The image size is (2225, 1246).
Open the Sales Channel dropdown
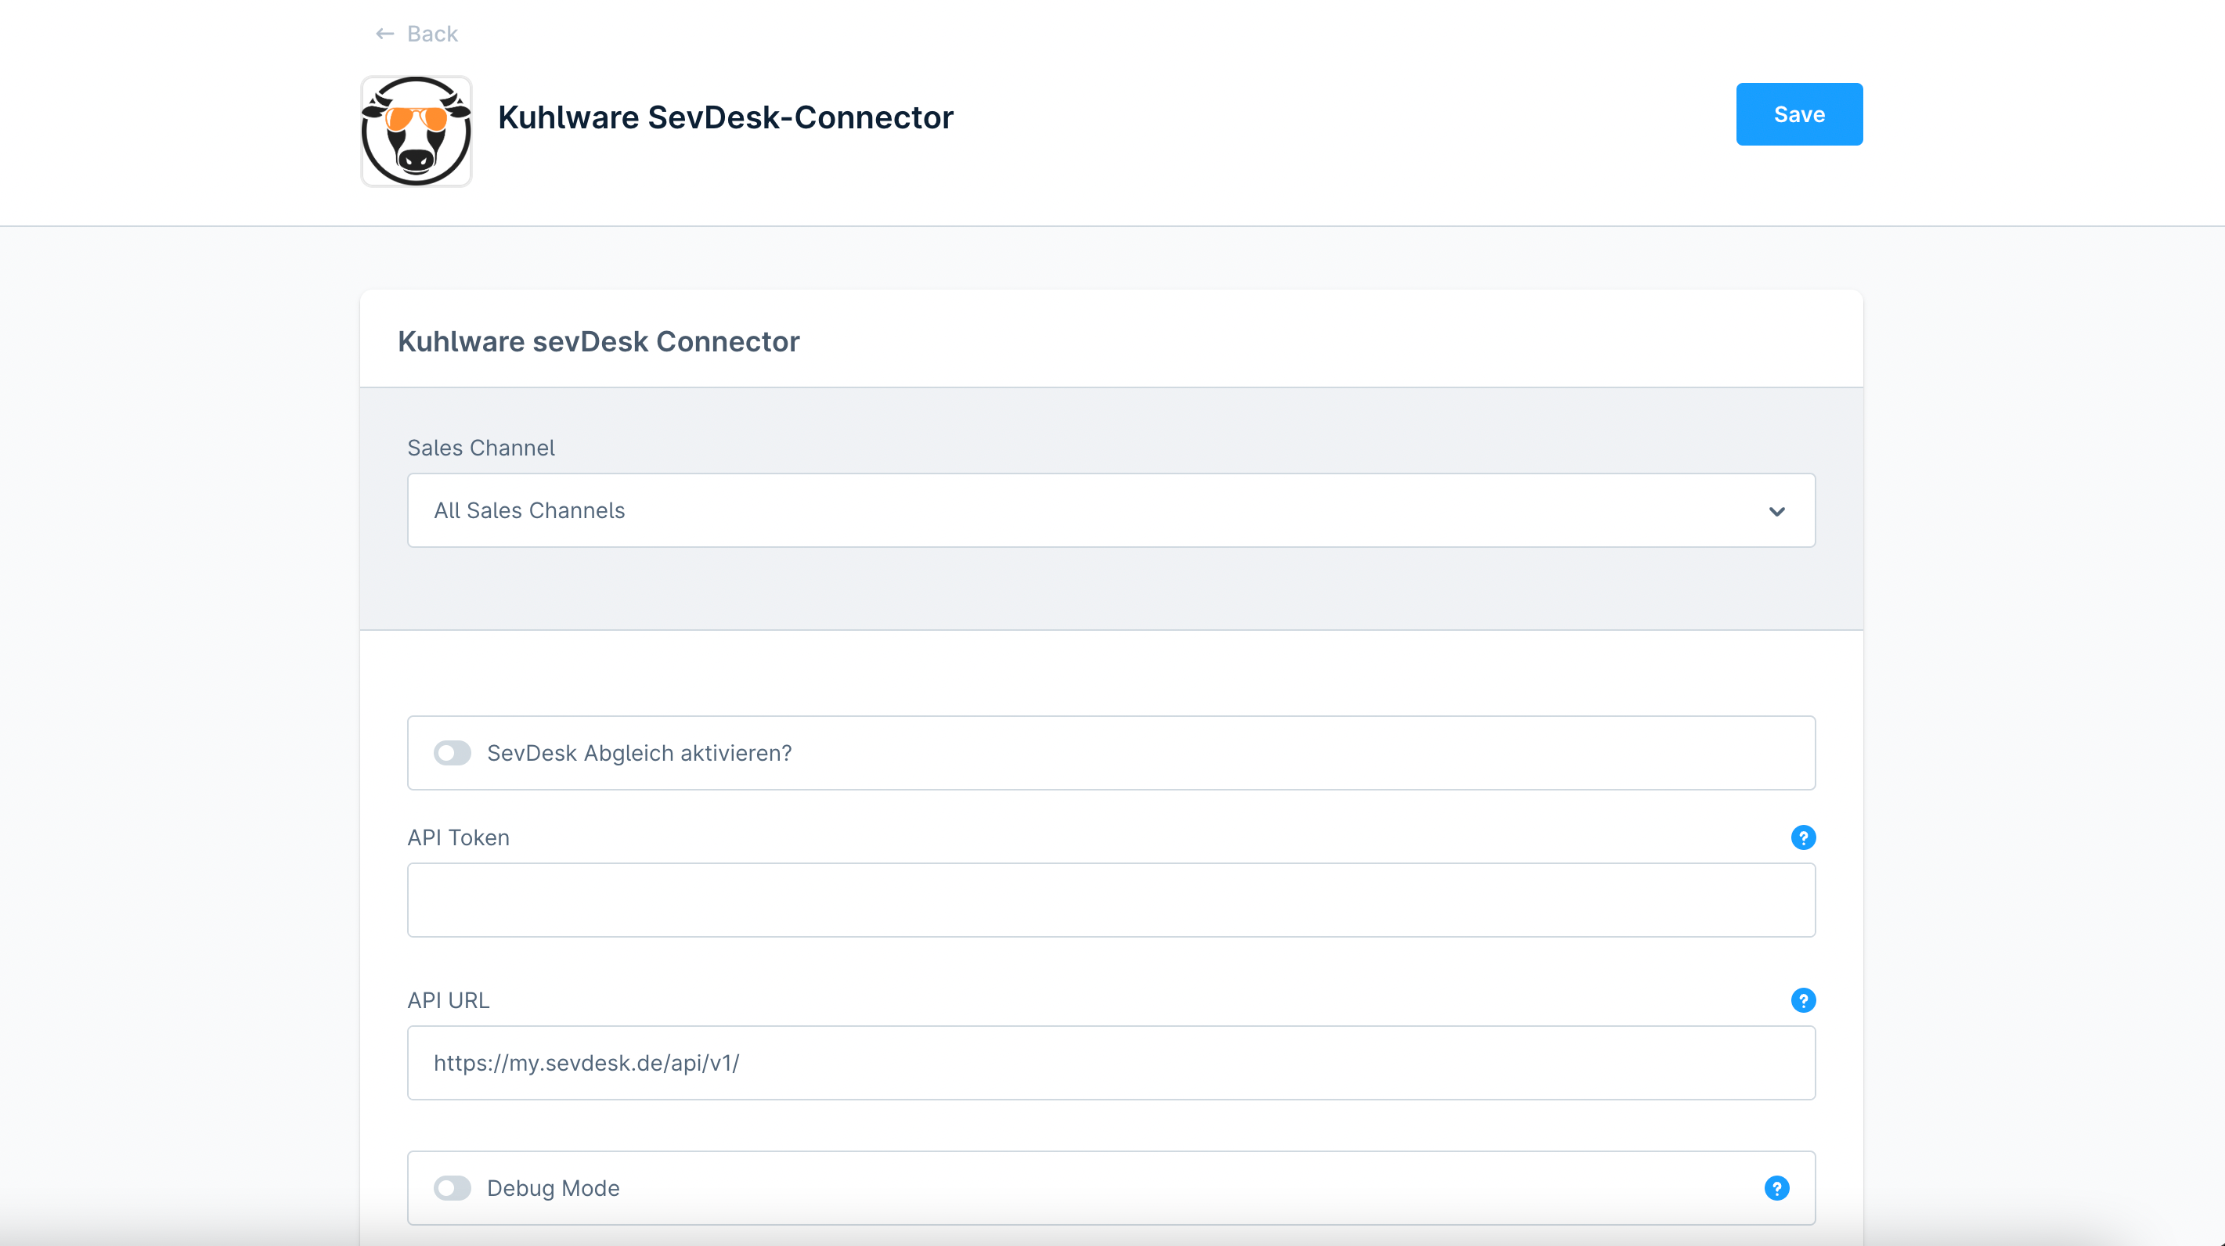tap(1111, 510)
